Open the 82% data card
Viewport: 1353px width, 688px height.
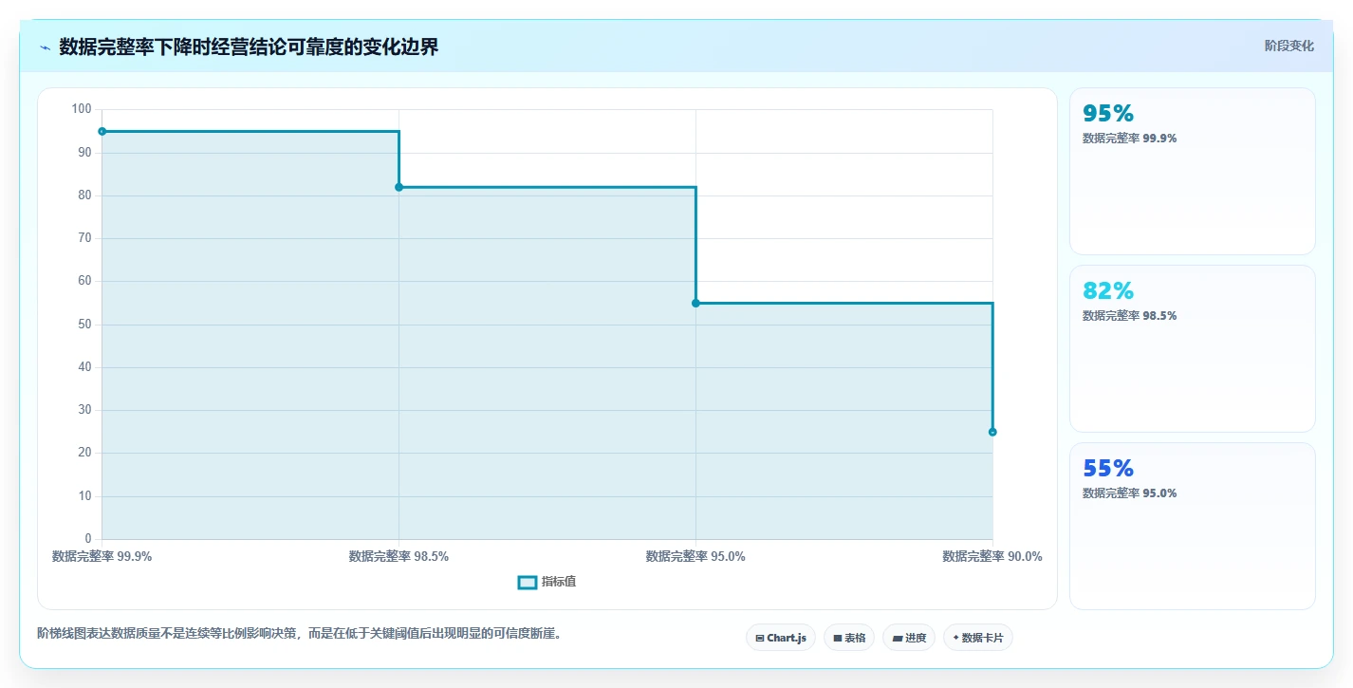pyautogui.click(x=1192, y=348)
